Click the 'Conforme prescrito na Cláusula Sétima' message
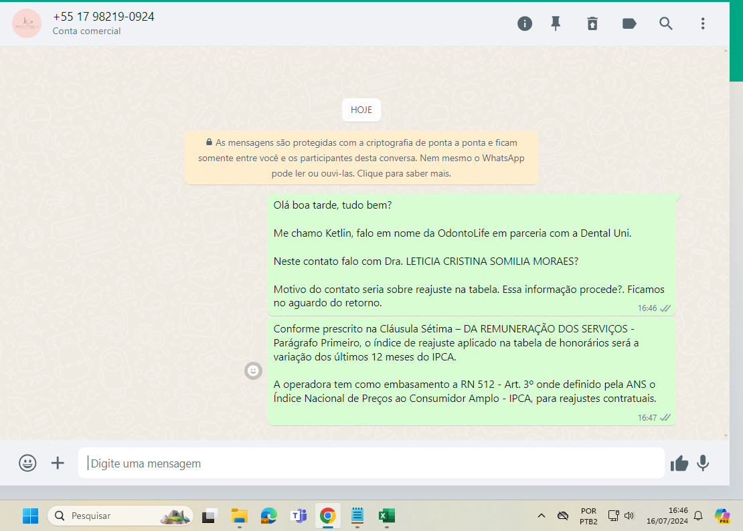Image resolution: width=743 pixels, height=531 pixels. (471, 370)
